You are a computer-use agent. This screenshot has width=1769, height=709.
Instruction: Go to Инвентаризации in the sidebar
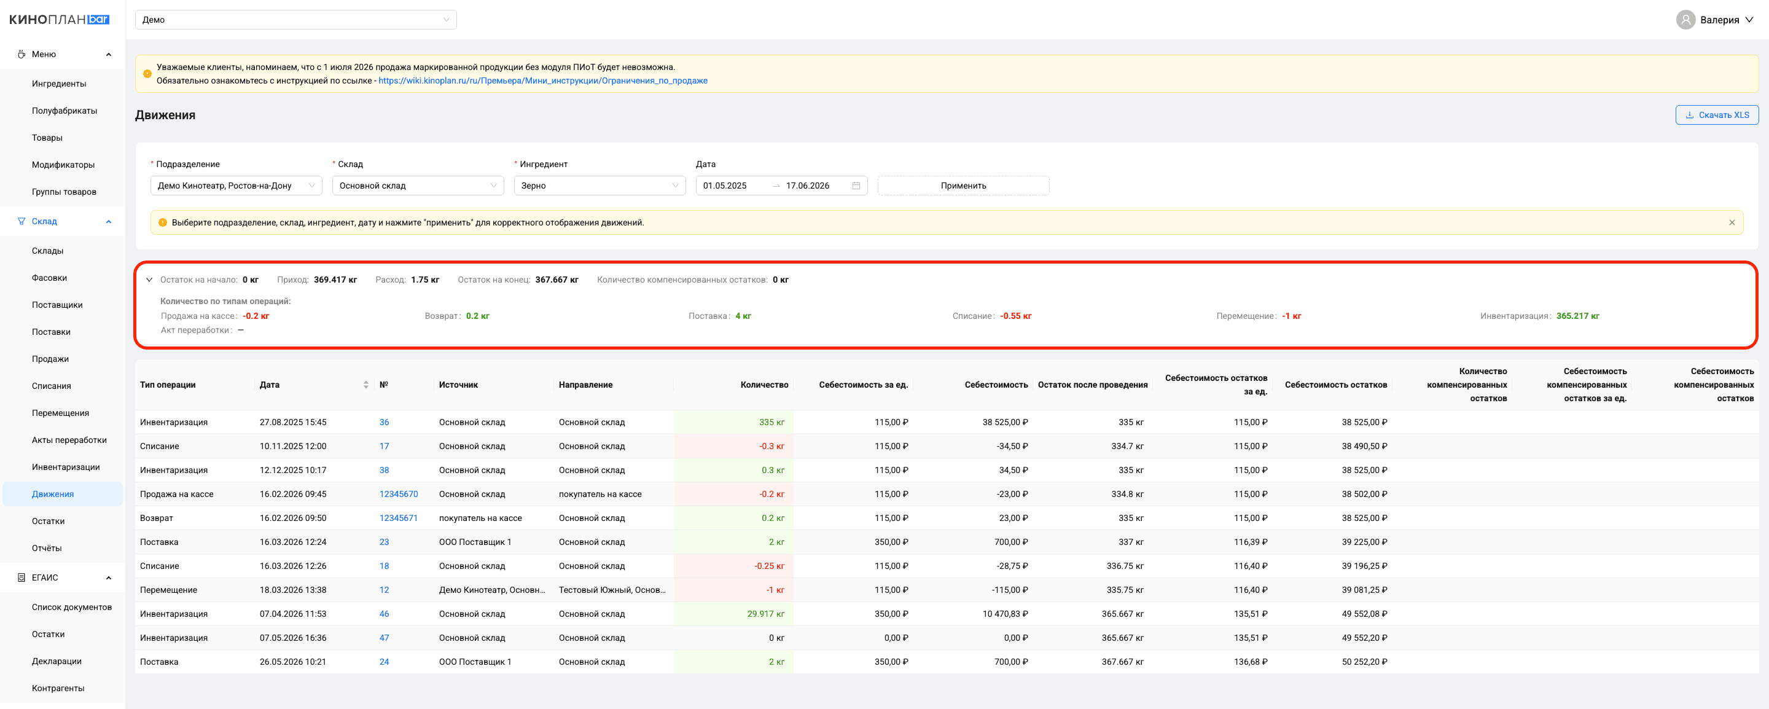65,467
